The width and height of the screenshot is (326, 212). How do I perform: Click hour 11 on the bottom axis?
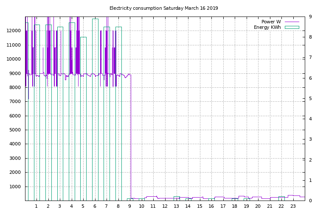[153, 206]
